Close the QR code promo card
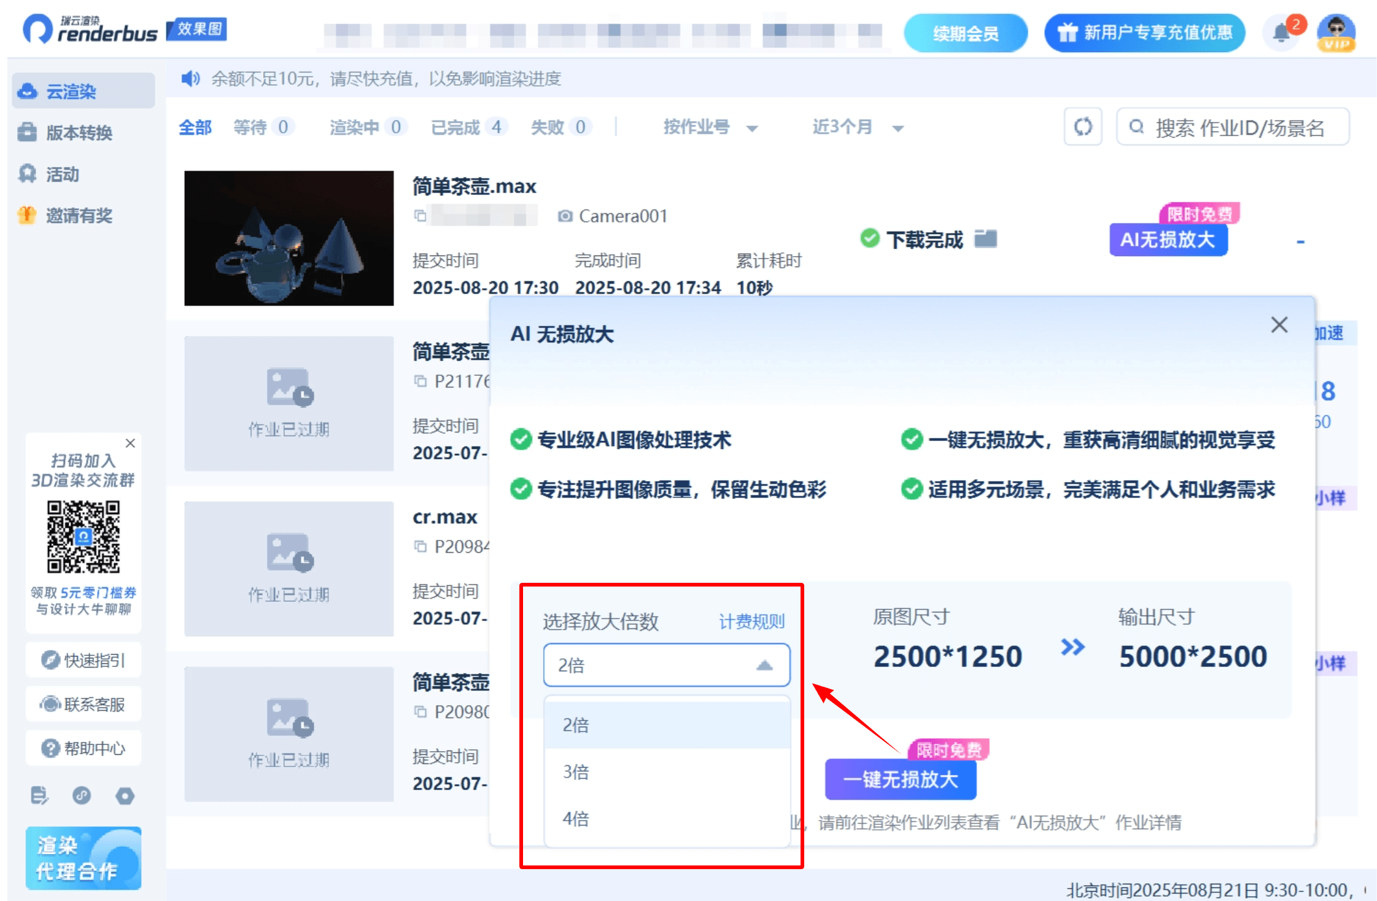This screenshot has height=901, width=1377. click(130, 443)
